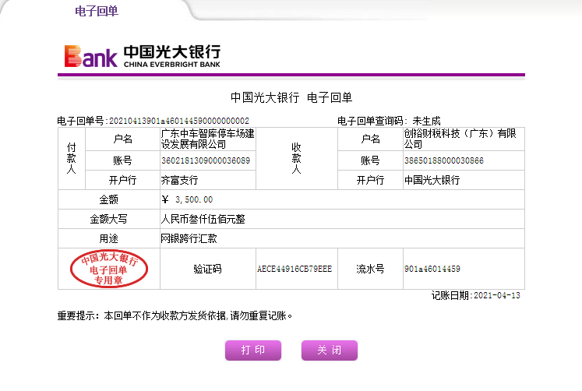This screenshot has height=391, width=582.
Task: Click the amount in words 人民币叁仟伍佰元整
Action: pyautogui.click(x=203, y=219)
